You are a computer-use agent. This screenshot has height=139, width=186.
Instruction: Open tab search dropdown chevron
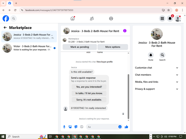click(x=3, y=3)
